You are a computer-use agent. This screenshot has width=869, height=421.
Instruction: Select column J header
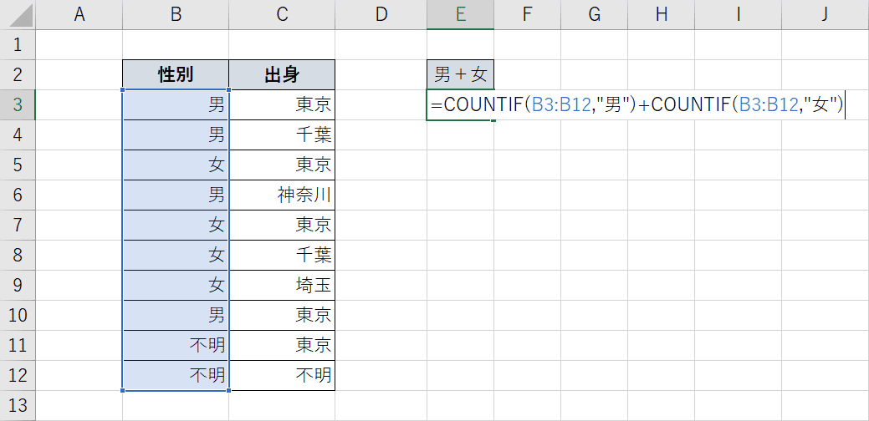[x=826, y=14]
